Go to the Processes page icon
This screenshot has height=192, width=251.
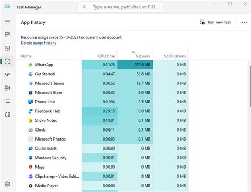click(x=7, y=34)
